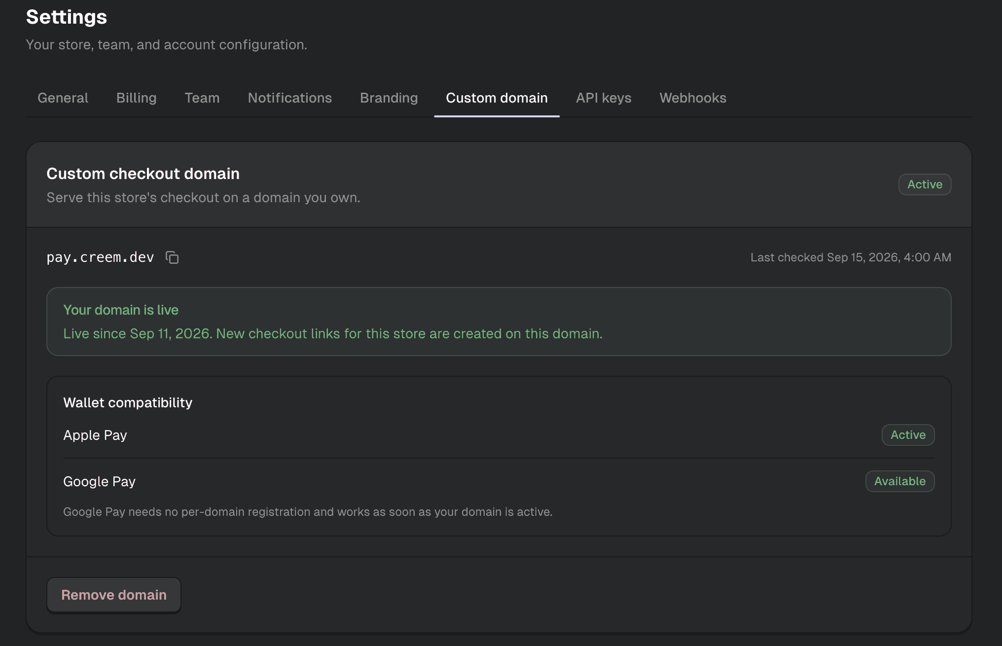1002x646 pixels.
Task: Open the General settings tab
Action: click(x=63, y=98)
